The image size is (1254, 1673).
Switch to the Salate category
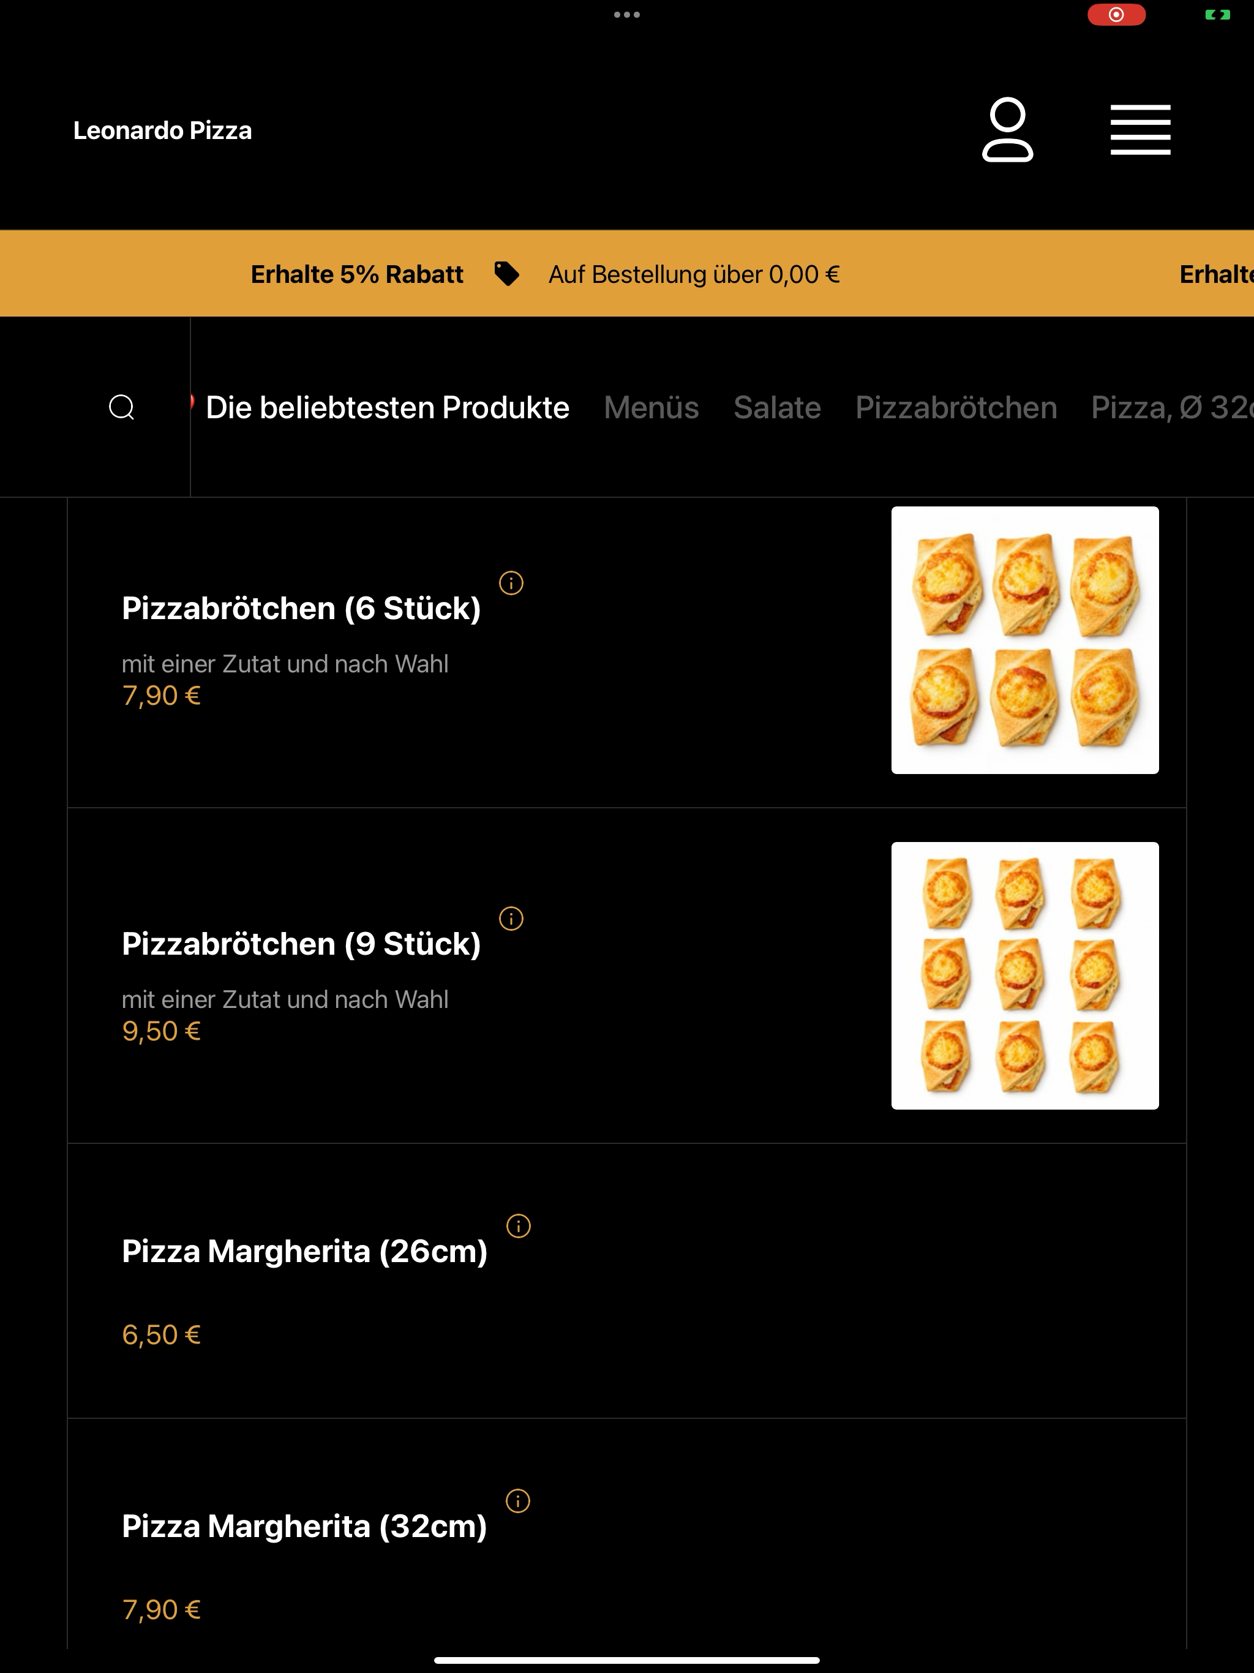point(777,407)
